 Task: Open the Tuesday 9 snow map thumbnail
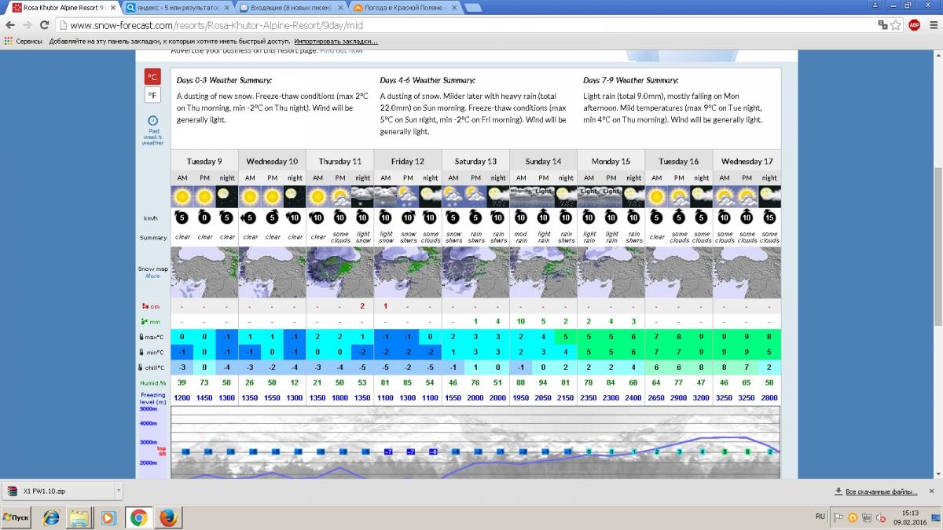tap(204, 272)
